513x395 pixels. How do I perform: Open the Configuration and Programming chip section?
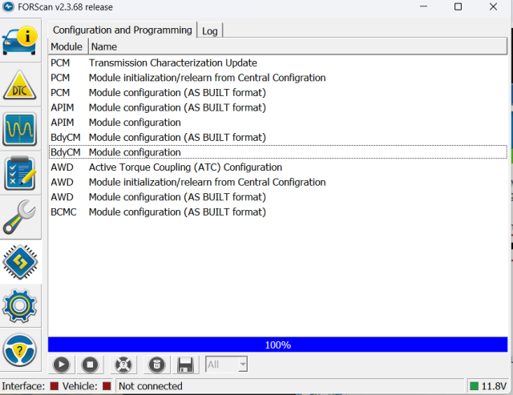(x=20, y=262)
